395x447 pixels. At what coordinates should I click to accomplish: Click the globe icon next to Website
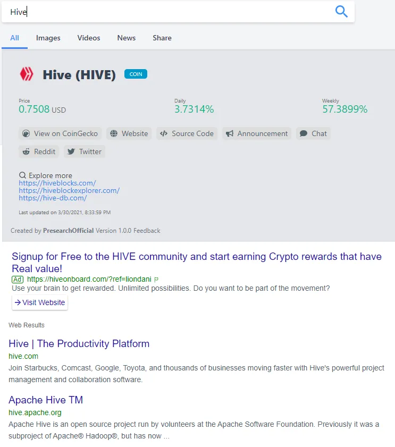[114, 134]
